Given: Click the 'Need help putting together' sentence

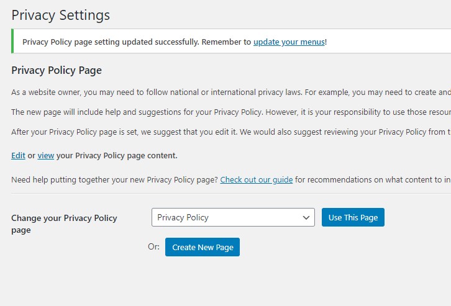Looking at the screenshot, I should (x=114, y=180).
